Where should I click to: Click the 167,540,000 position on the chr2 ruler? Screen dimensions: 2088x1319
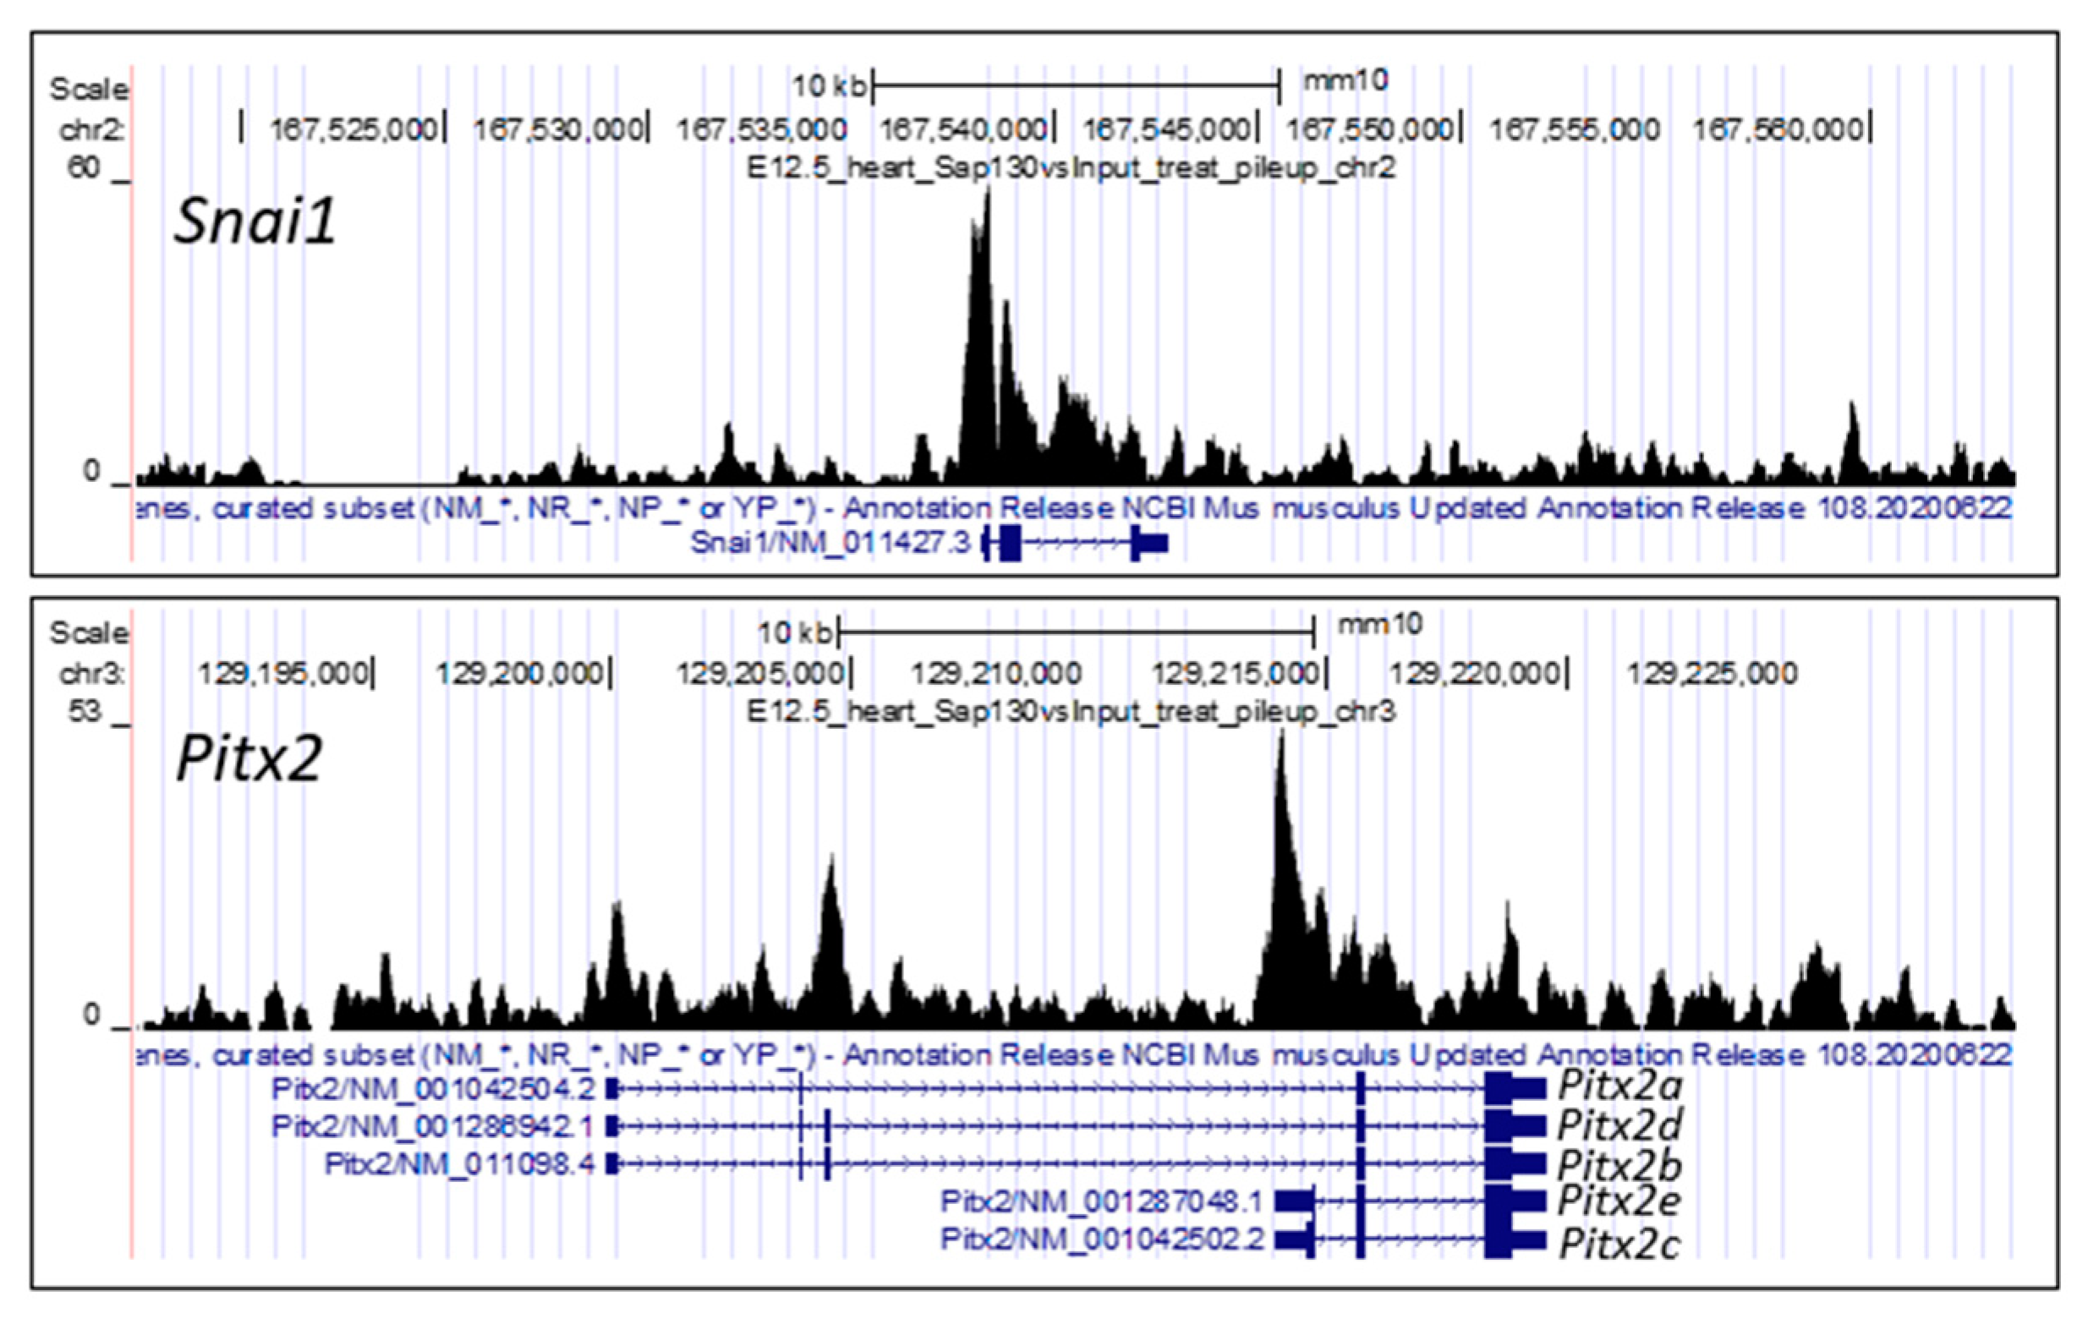tap(962, 130)
